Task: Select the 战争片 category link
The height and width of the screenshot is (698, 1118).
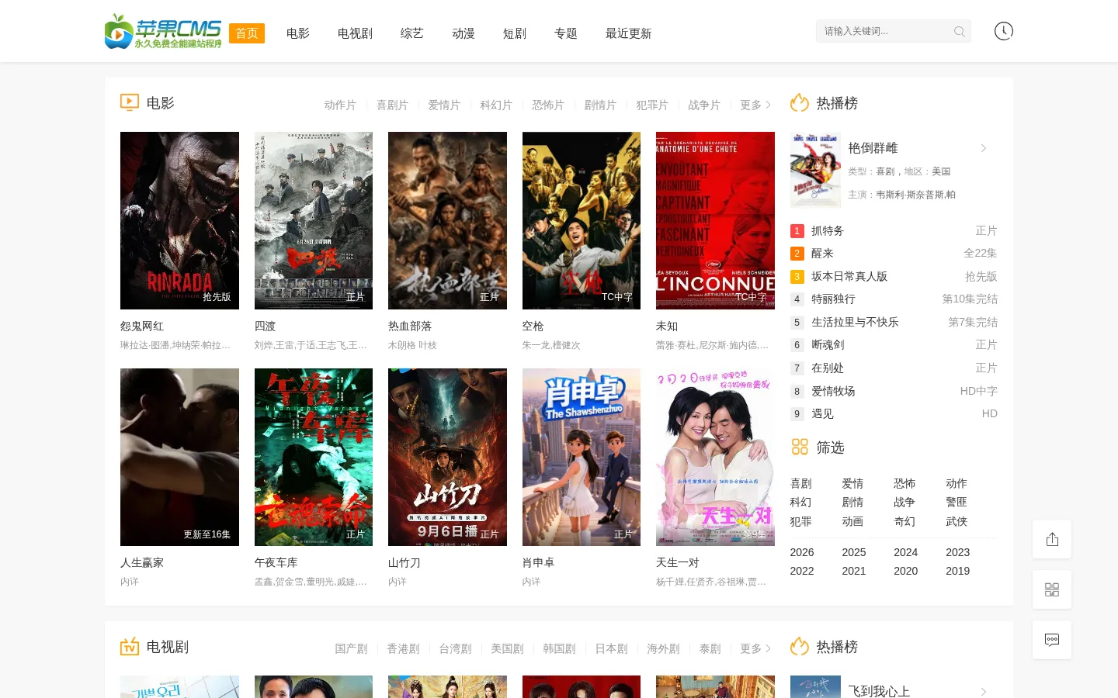Action: coord(704,105)
